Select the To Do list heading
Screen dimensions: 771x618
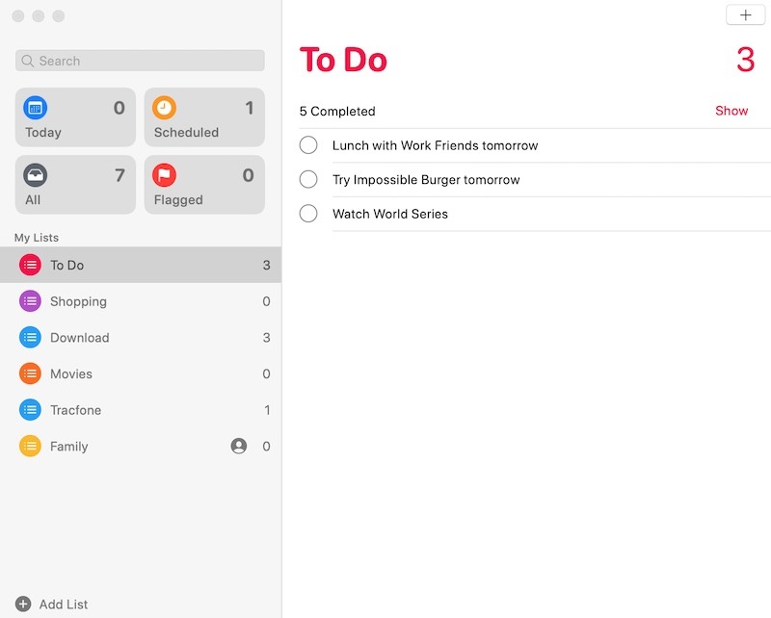pos(343,60)
